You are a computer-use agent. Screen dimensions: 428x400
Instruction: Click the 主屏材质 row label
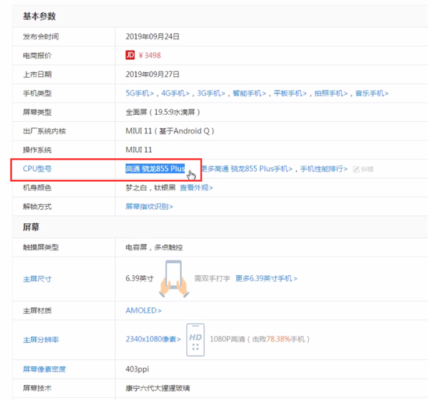point(37,310)
